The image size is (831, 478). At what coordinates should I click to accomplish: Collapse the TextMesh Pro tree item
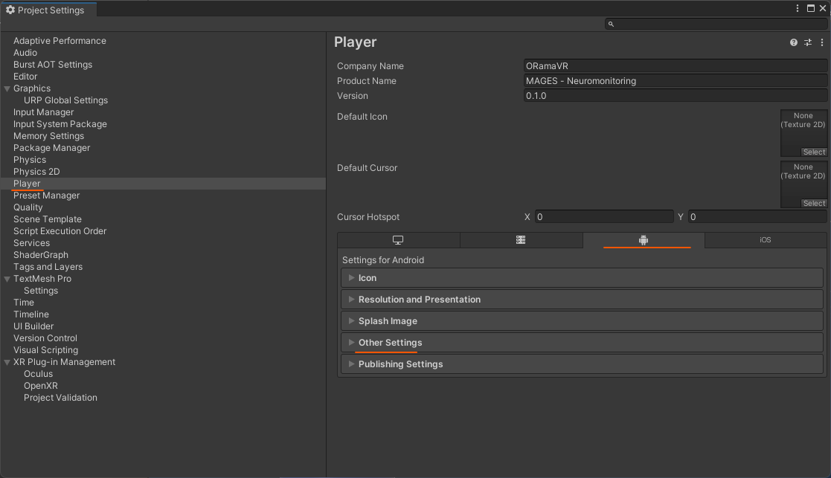point(7,279)
